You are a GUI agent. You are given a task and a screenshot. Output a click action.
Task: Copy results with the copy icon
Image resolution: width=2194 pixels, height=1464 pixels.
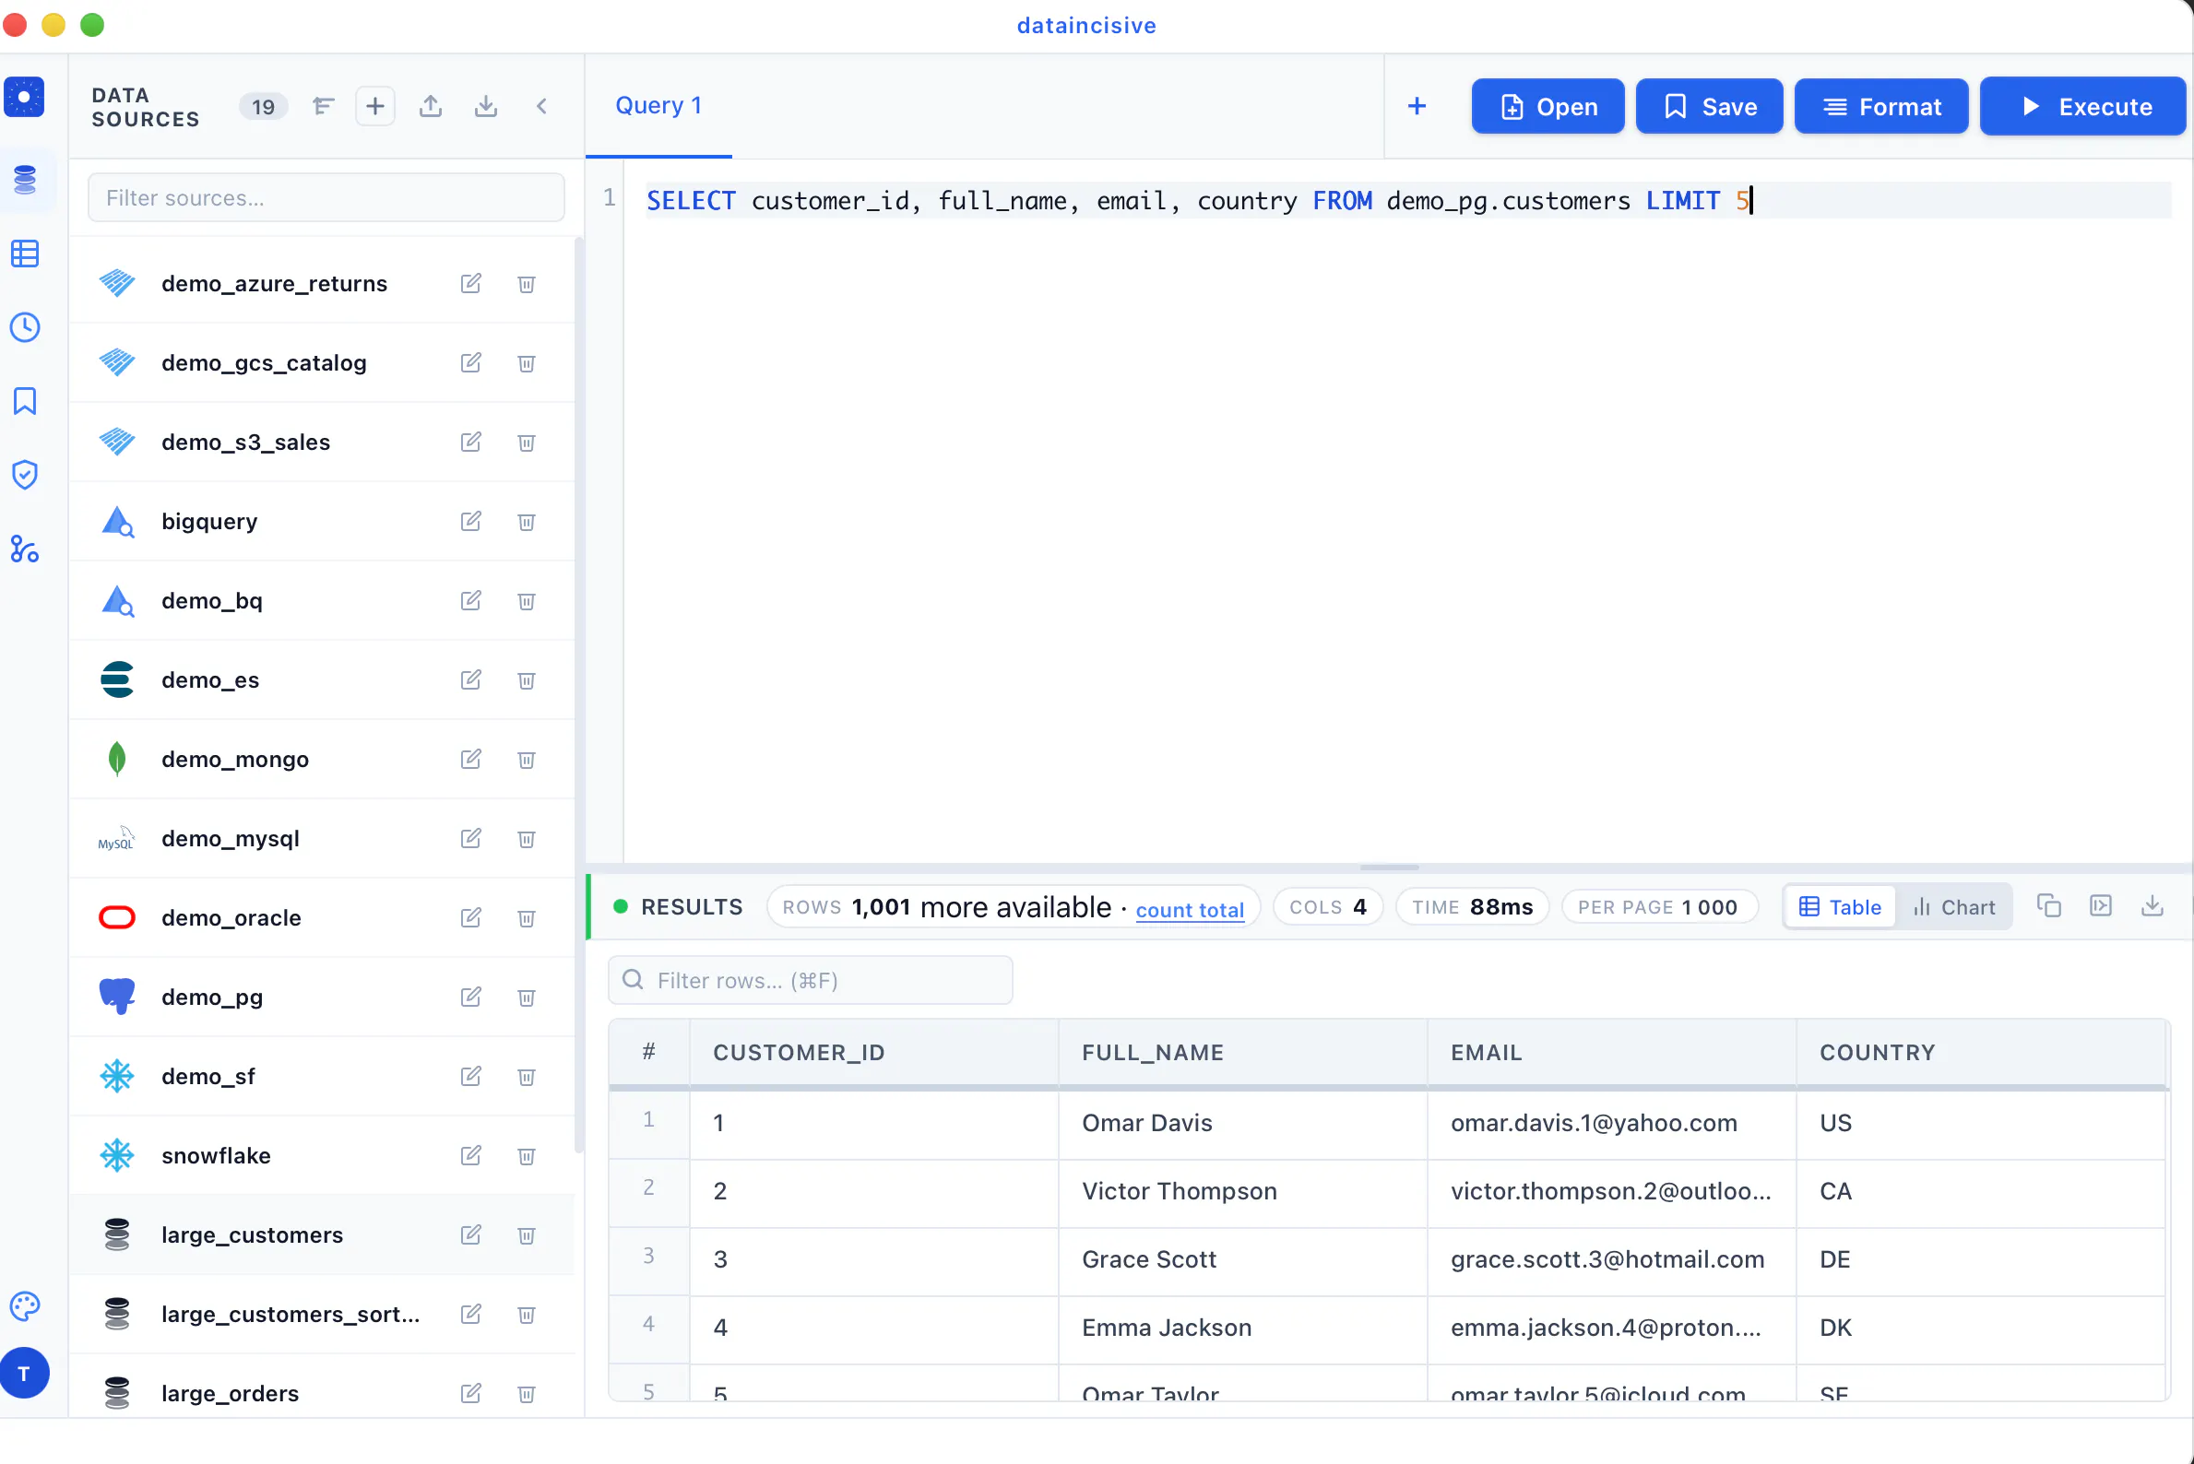(2049, 905)
